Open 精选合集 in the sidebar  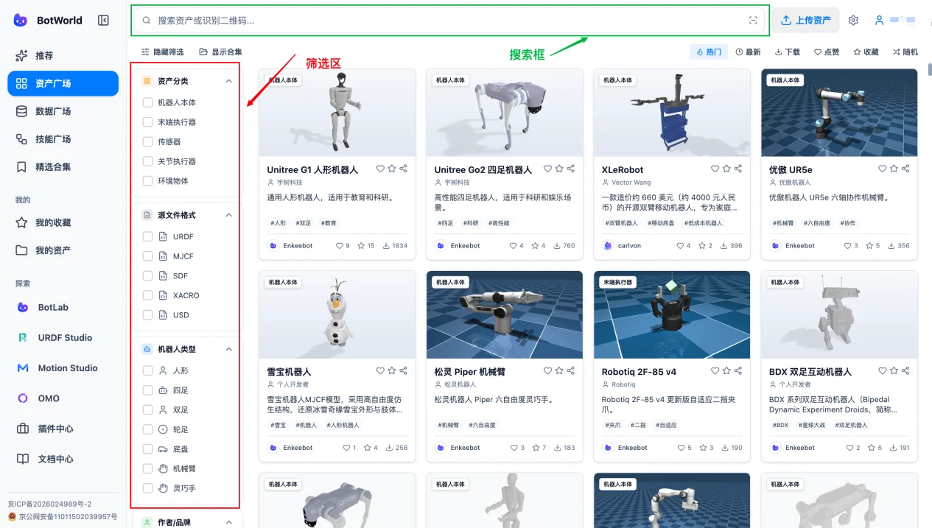(x=63, y=167)
